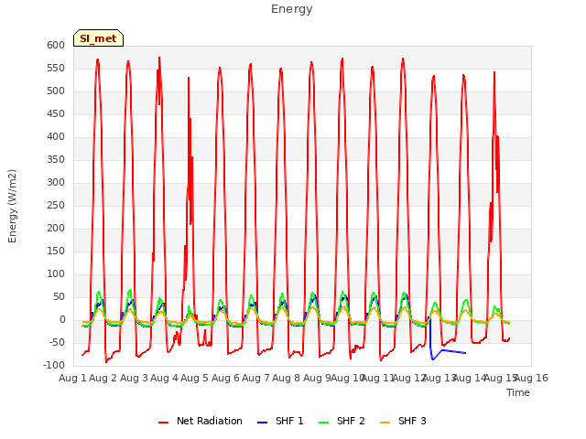This screenshot has width=586, height=439.
Task: Click the 300 y-axis tick label
Action: (56, 183)
